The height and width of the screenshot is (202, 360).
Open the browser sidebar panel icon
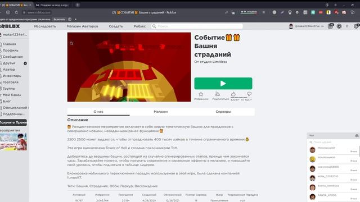353,12
